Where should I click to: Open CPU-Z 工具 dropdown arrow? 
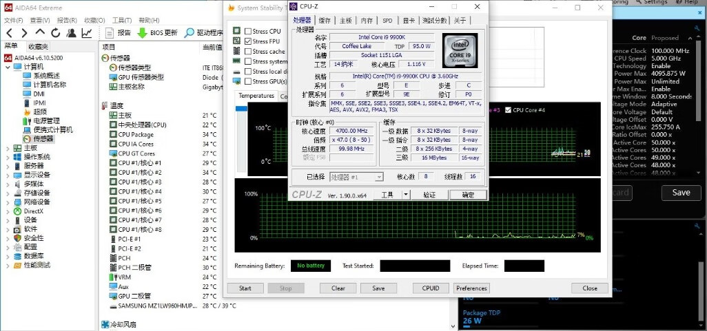[406, 195]
